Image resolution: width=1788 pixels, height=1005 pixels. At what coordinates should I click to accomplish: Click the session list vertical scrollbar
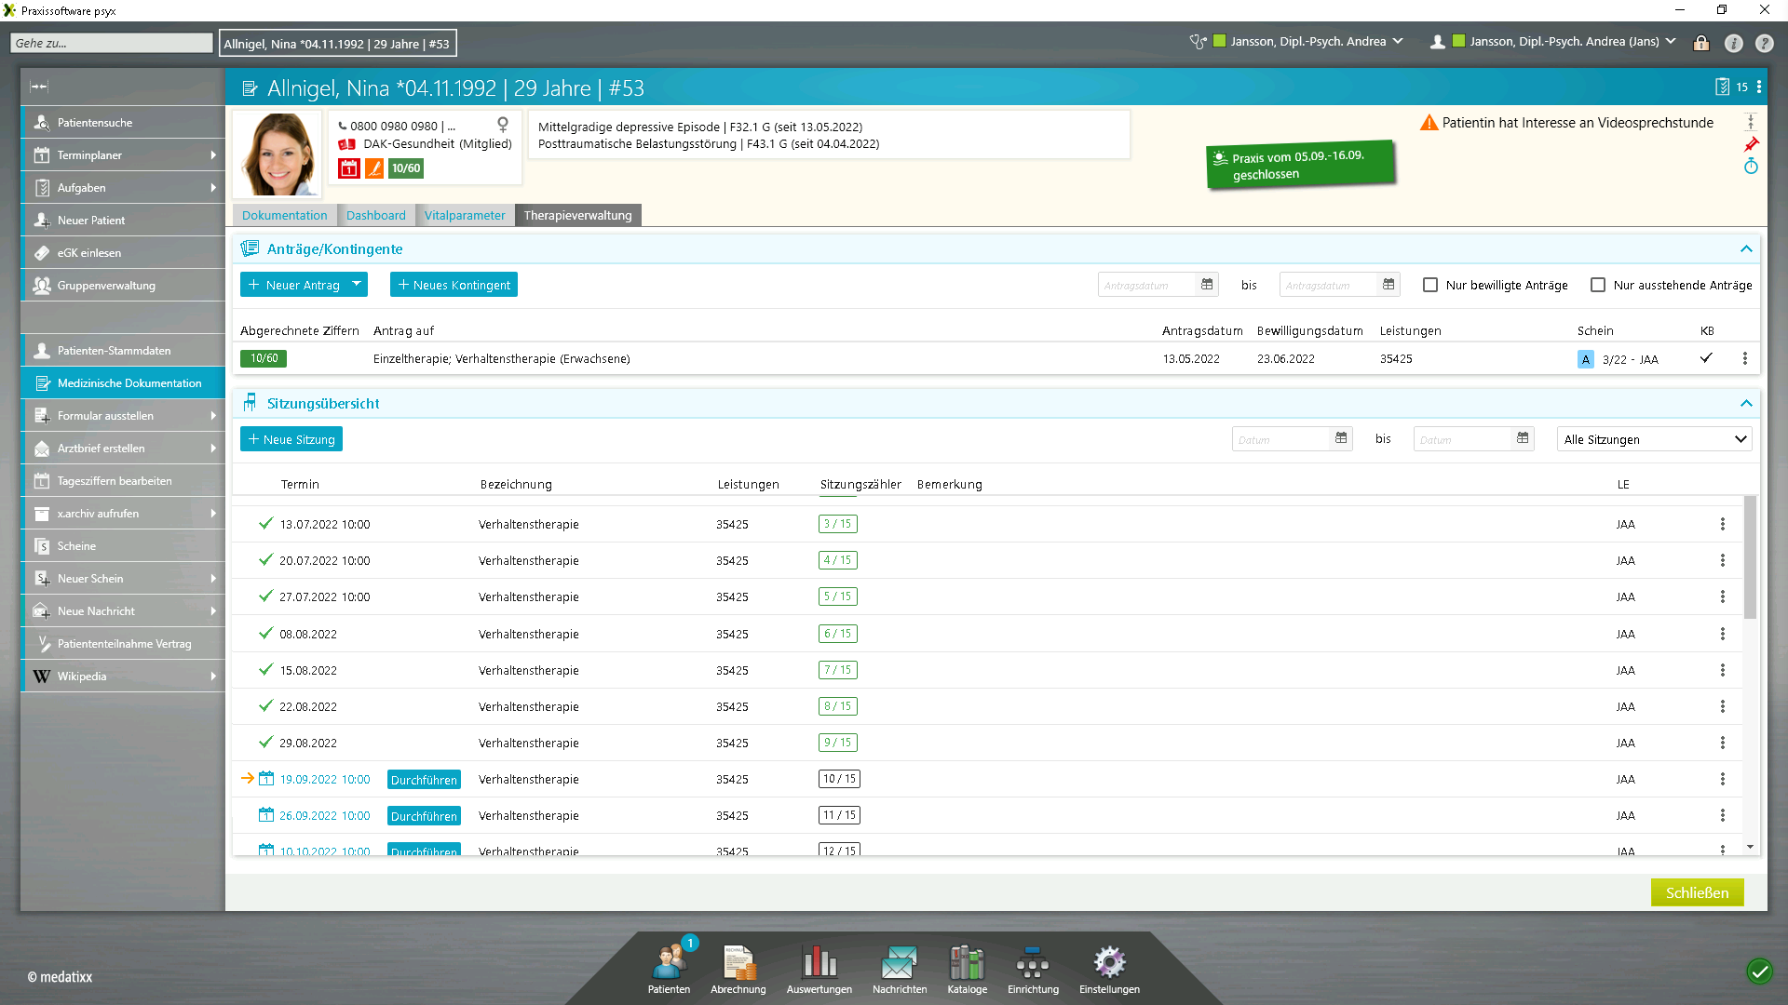point(1750,558)
